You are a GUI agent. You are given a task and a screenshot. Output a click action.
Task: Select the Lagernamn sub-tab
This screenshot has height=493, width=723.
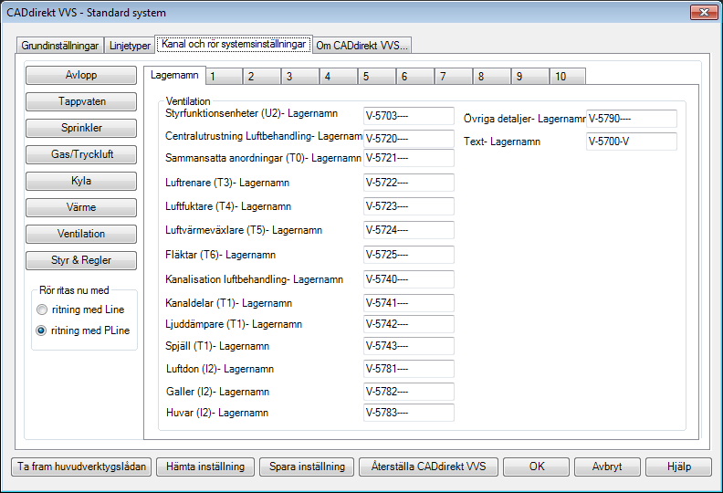coord(174,75)
